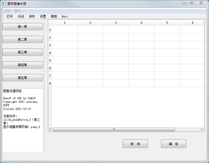Click the 关闭 toolbar action
209x163 pixels.
tap(21, 16)
